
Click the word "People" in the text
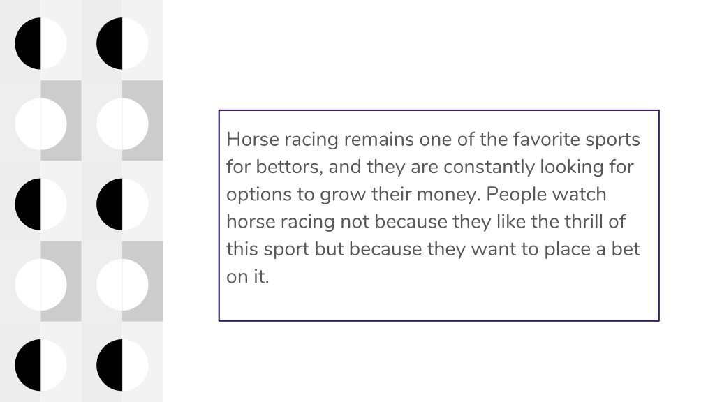click(x=516, y=194)
